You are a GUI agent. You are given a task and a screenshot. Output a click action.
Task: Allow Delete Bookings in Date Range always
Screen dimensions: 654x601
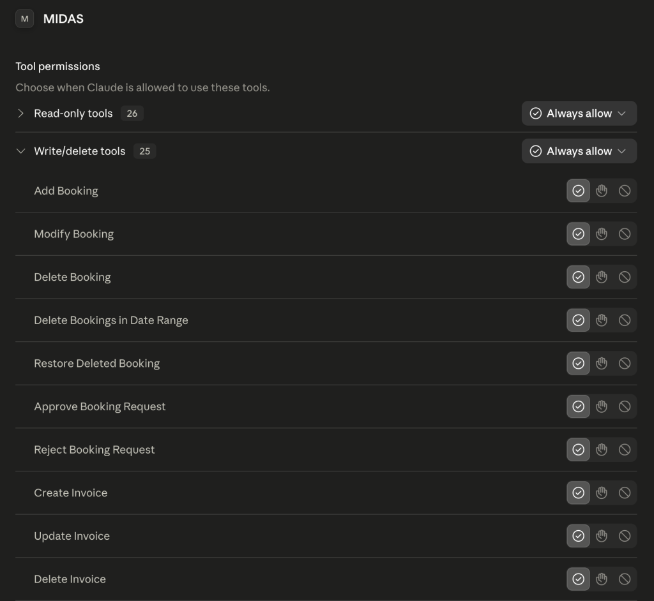[x=578, y=320]
